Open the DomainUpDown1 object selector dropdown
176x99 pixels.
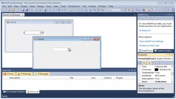click(172, 59)
